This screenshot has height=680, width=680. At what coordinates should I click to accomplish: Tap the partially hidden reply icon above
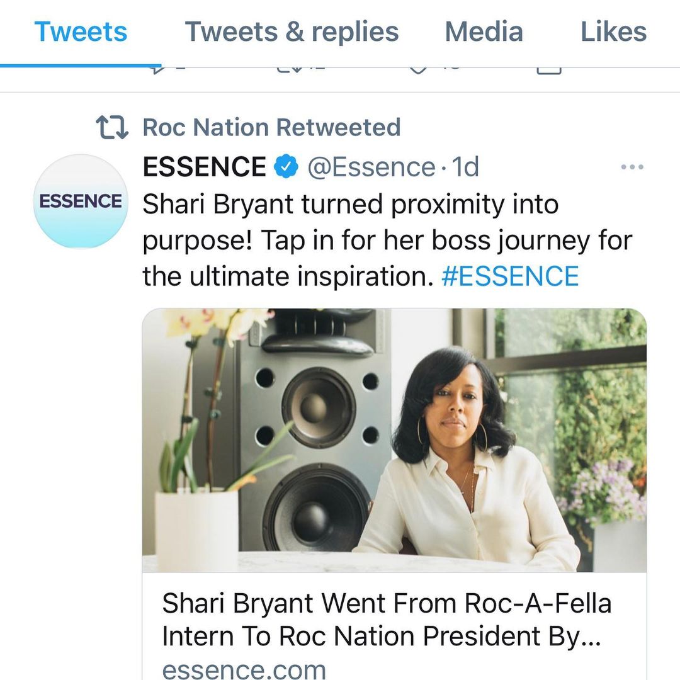(156, 70)
